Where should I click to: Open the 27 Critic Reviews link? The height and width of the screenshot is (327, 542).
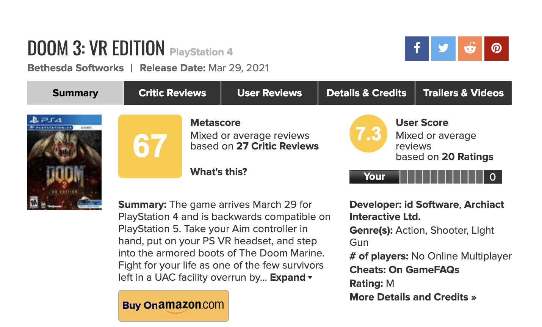tap(277, 146)
